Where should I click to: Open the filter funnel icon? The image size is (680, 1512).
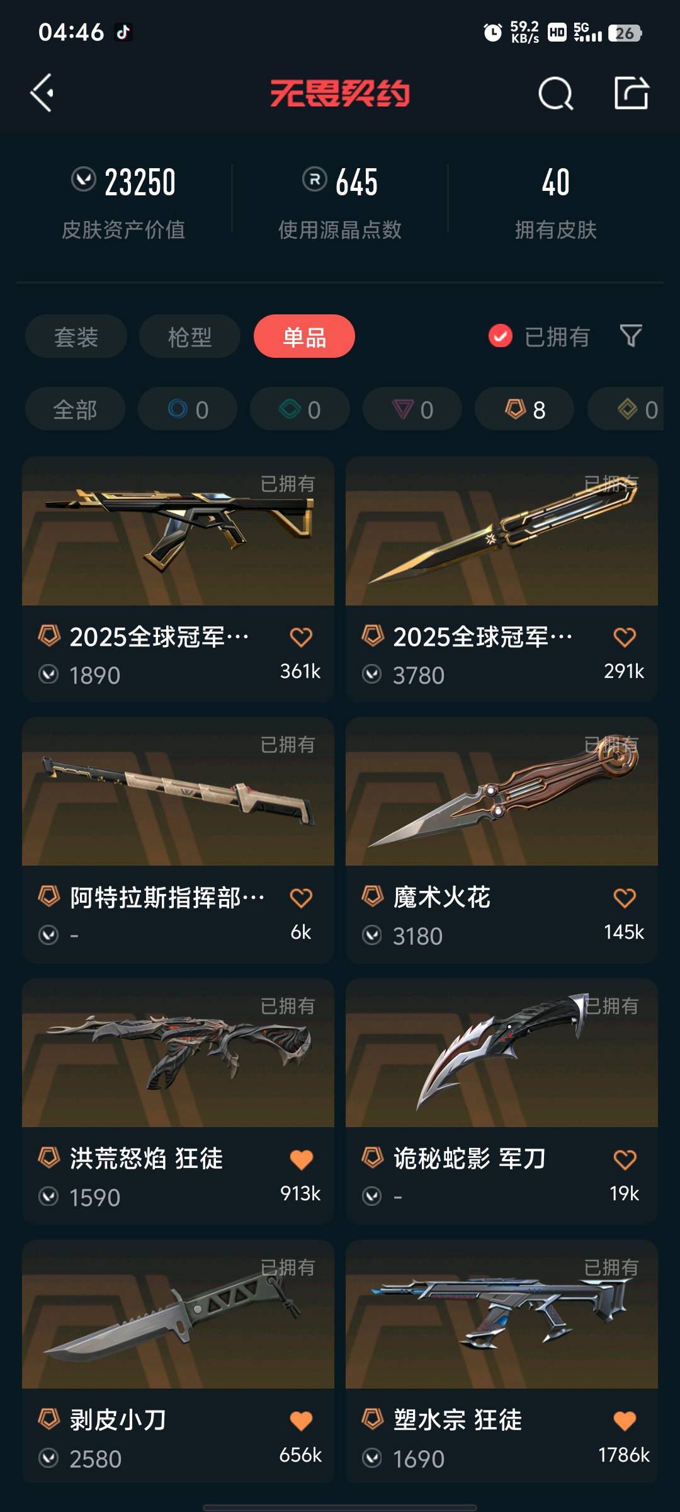(630, 336)
